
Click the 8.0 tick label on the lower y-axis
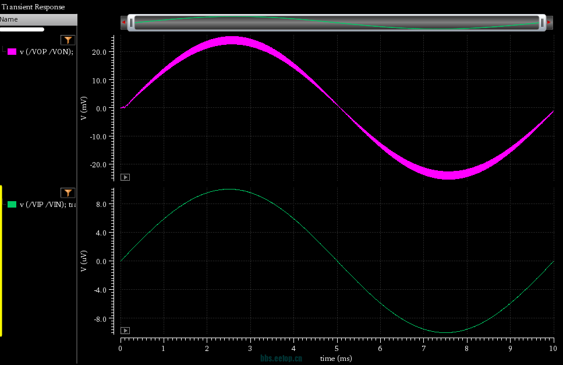click(x=101, y=204)
